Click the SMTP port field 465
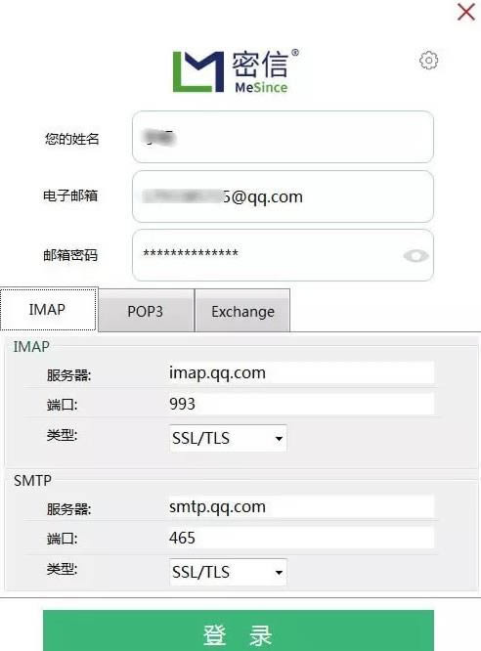Image resolution: width=481 pixels, height=651 pixels. 301,538
